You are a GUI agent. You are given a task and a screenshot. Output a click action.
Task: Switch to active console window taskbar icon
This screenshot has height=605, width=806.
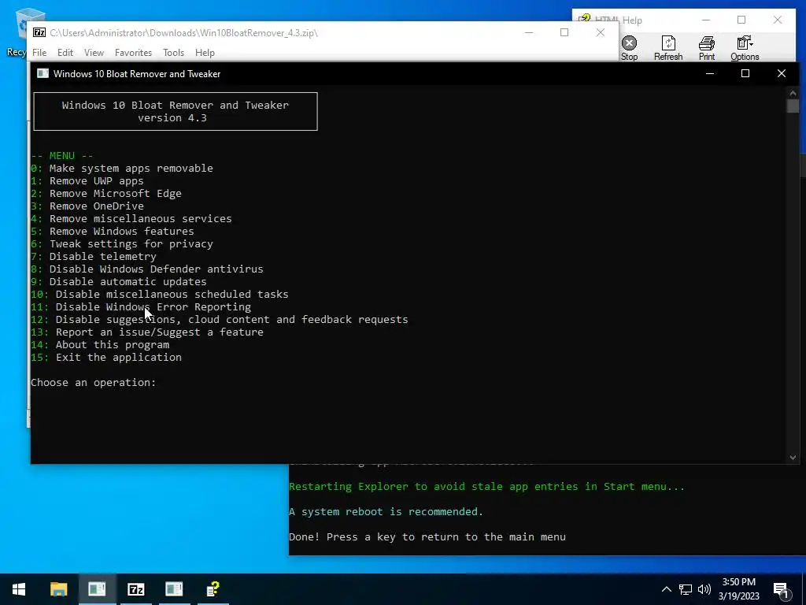(x=97, y=589)
